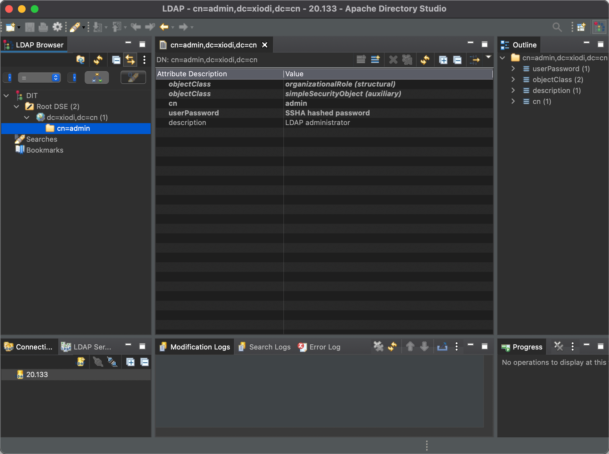Expand objectClass (2) in Outline
Image resolution: width=609 pixels, height=454 pixels.
pyautogui.click(x=513, y=80)
